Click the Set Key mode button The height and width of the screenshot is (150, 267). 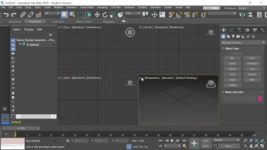tap(206, 146)
